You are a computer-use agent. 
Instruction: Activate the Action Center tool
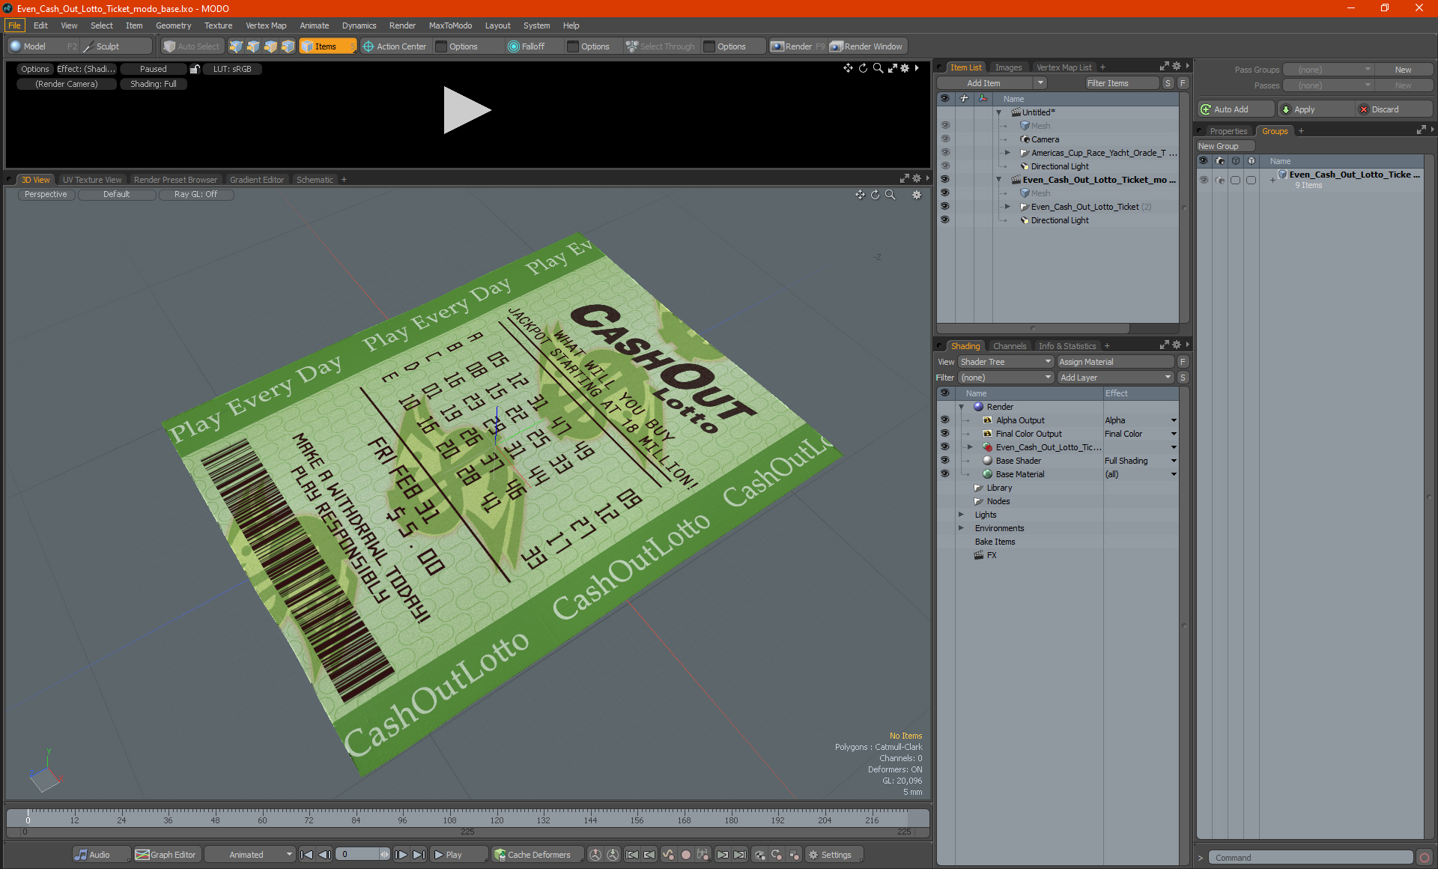[394, 46]
